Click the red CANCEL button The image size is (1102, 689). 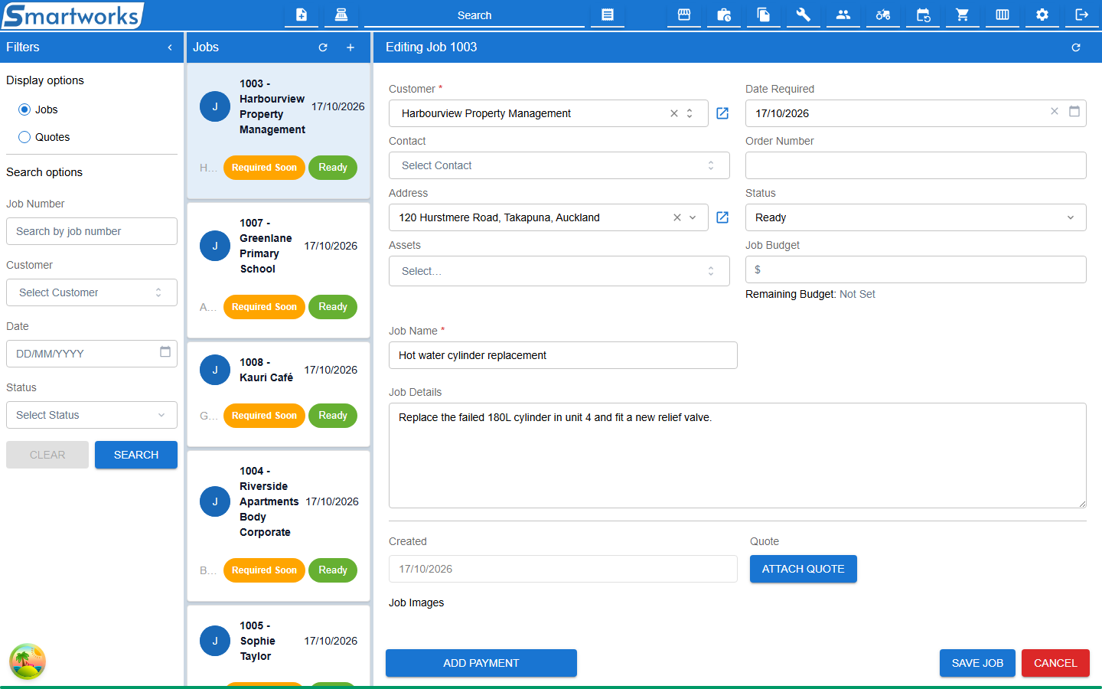point(1055,663)
